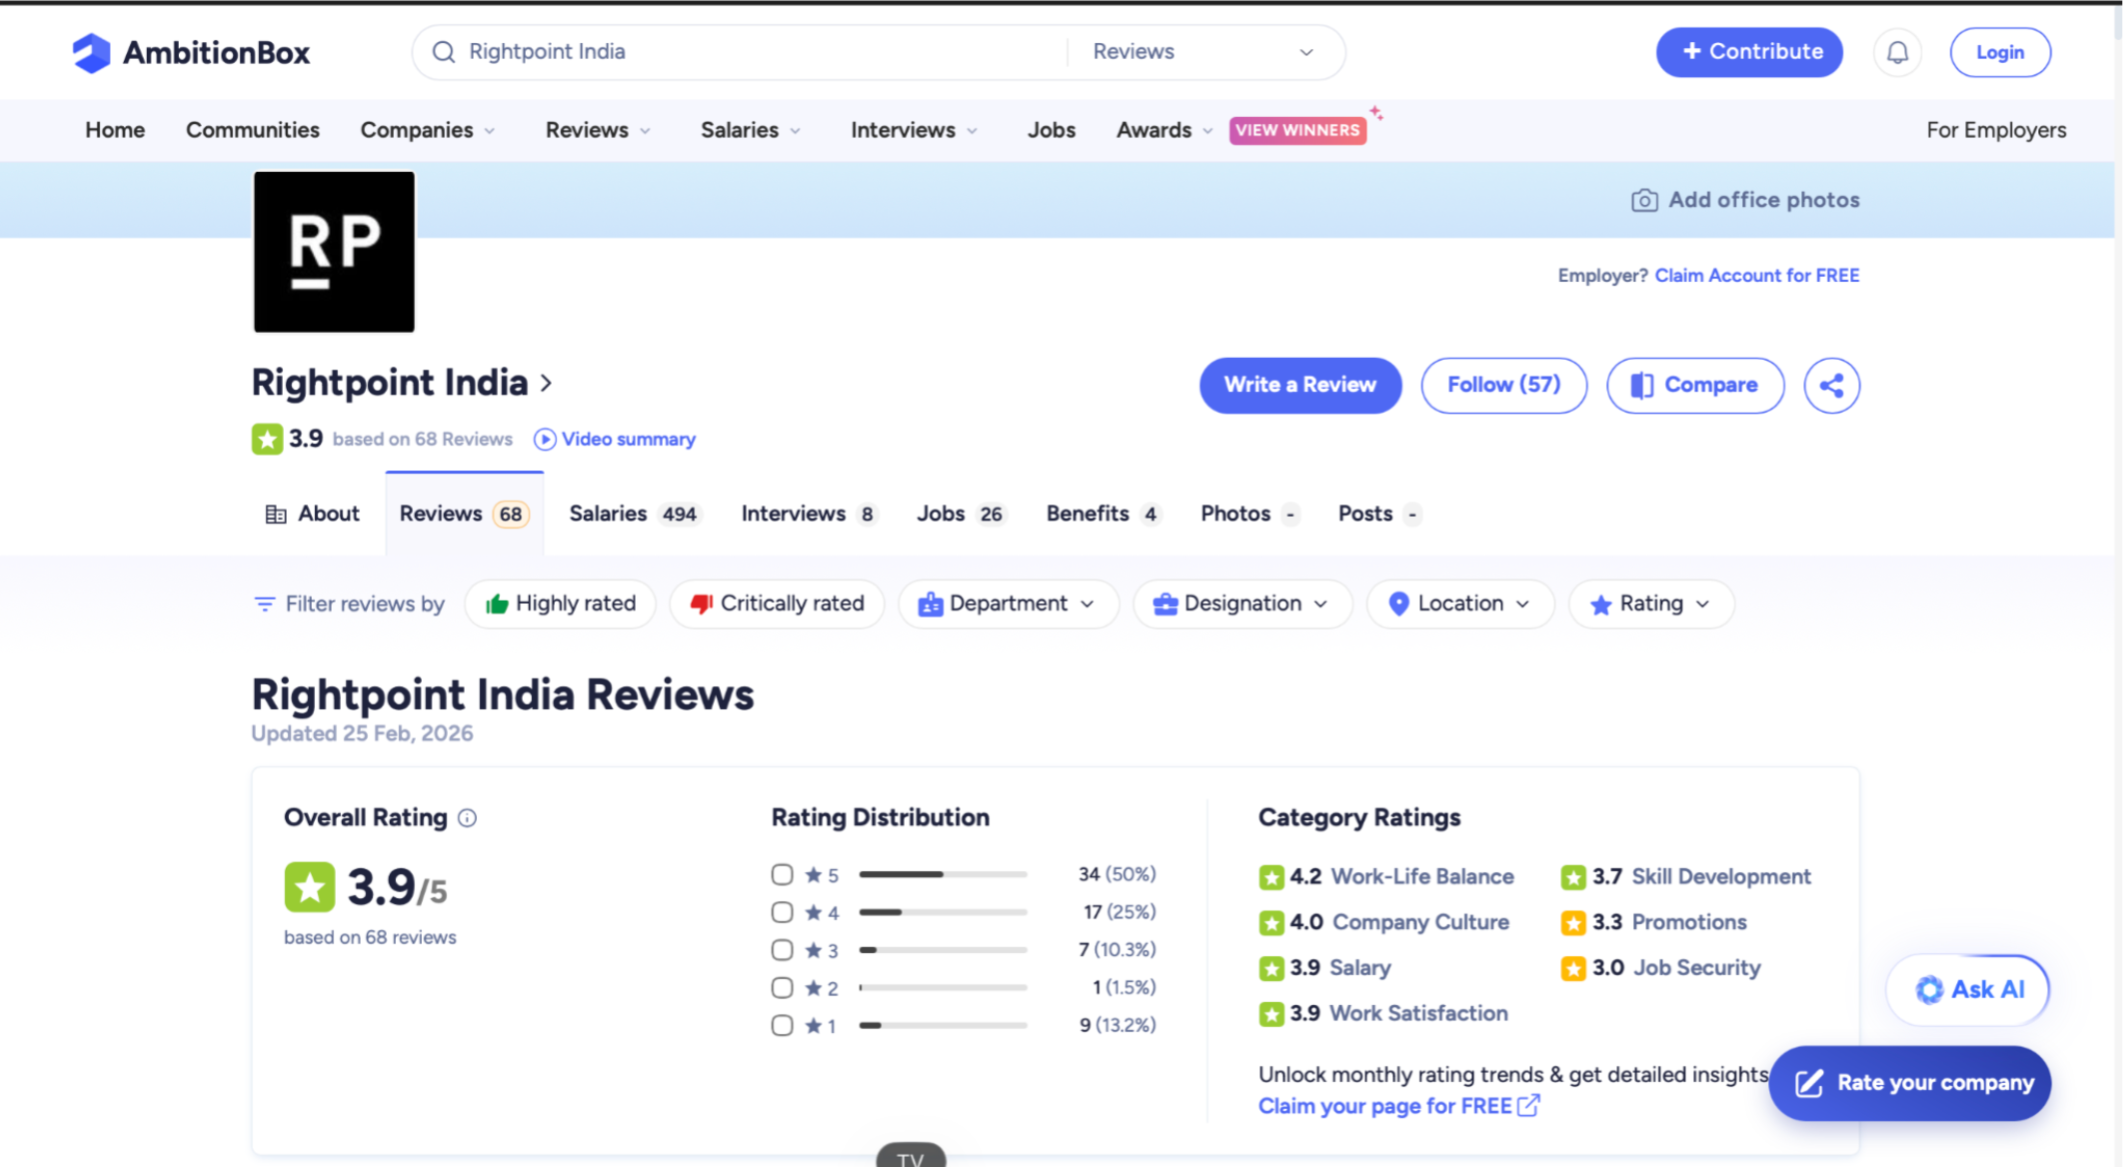This screenshot has height=1167, width=2123.
Task: Click the AmbitionBox logo
Action: pyautogui.click(x=191, y=52)
